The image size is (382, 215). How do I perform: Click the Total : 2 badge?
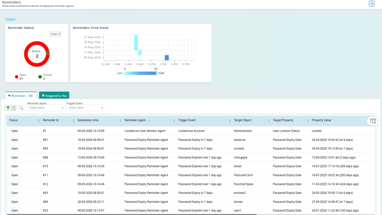pos(56,34)
